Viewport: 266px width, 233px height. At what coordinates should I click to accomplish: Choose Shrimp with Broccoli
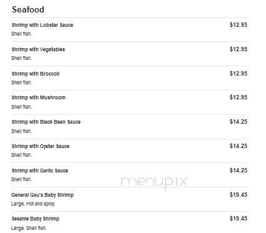tap(36, 74)
